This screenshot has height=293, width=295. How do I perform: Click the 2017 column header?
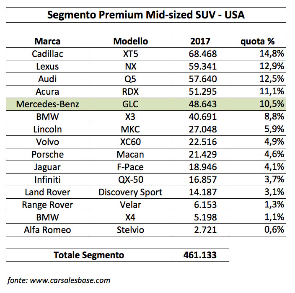click(200, 41)
